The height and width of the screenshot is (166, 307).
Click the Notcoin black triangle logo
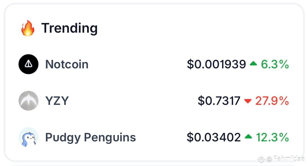pyautogui.click(x=28, y=64)
